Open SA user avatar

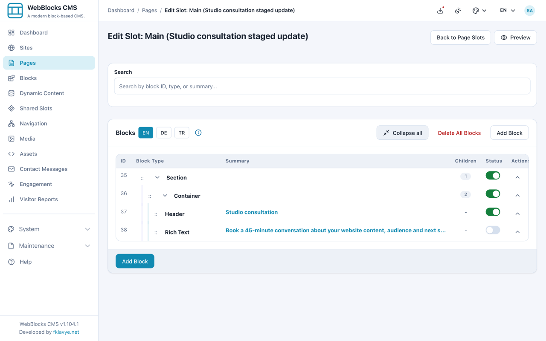[529, 11]
